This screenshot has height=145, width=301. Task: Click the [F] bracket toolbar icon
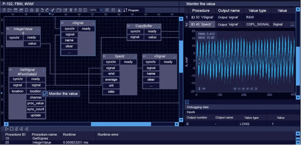[x=113, y=10]
